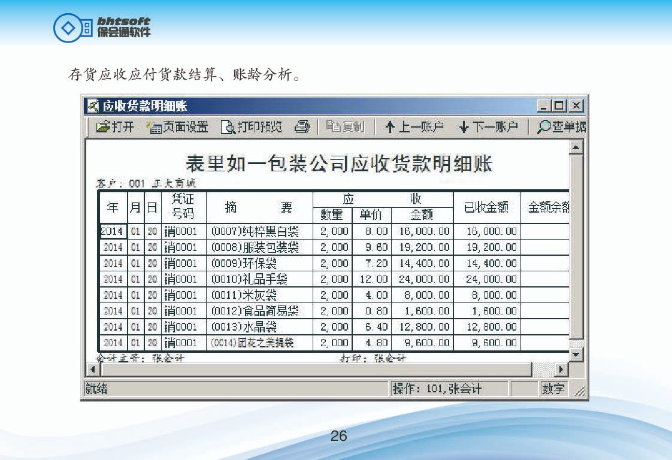This screenshot has width=672, height=460.
Task: Click the Copy (复制) toolbar button
Action: 345,126
